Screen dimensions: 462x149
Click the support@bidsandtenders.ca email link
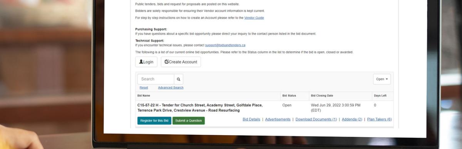point(225,45)
